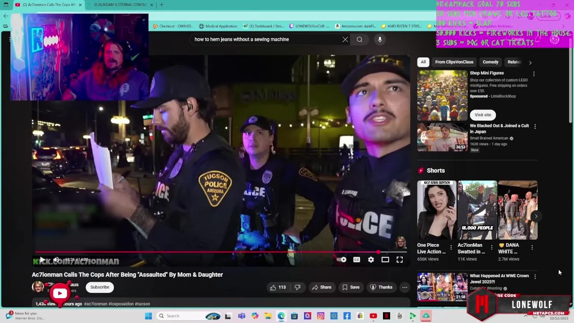Open the Windows Start menu
Viewport: 574px width, 323px height.
tap(148, 316)
